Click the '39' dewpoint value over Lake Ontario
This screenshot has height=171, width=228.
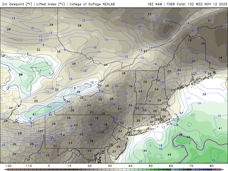(78, 92)
